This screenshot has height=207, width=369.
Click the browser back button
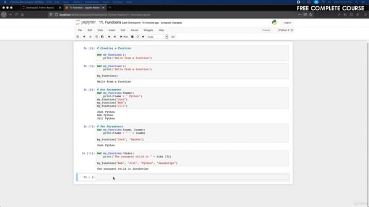tap(4, 14)
